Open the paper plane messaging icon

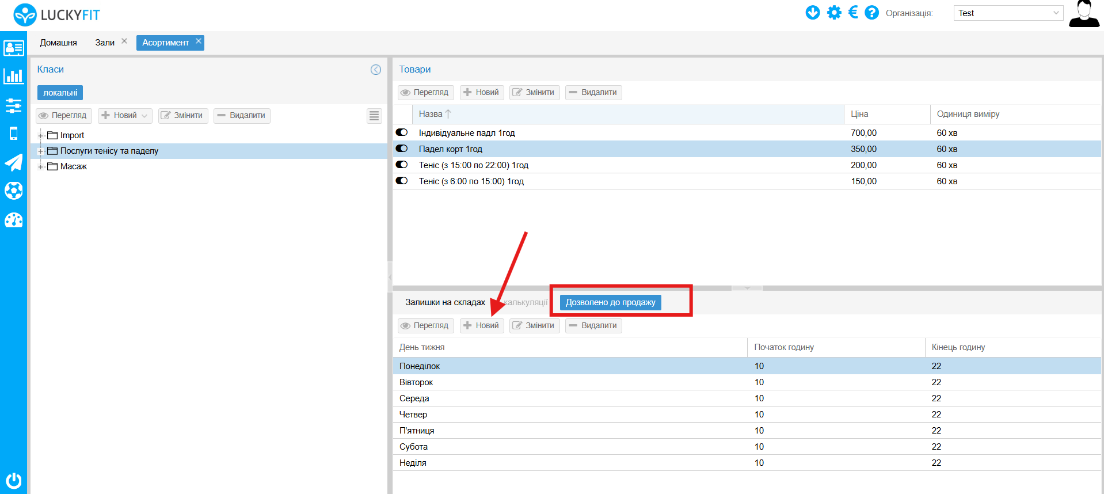pyautogui.click(x=14, y=162)
